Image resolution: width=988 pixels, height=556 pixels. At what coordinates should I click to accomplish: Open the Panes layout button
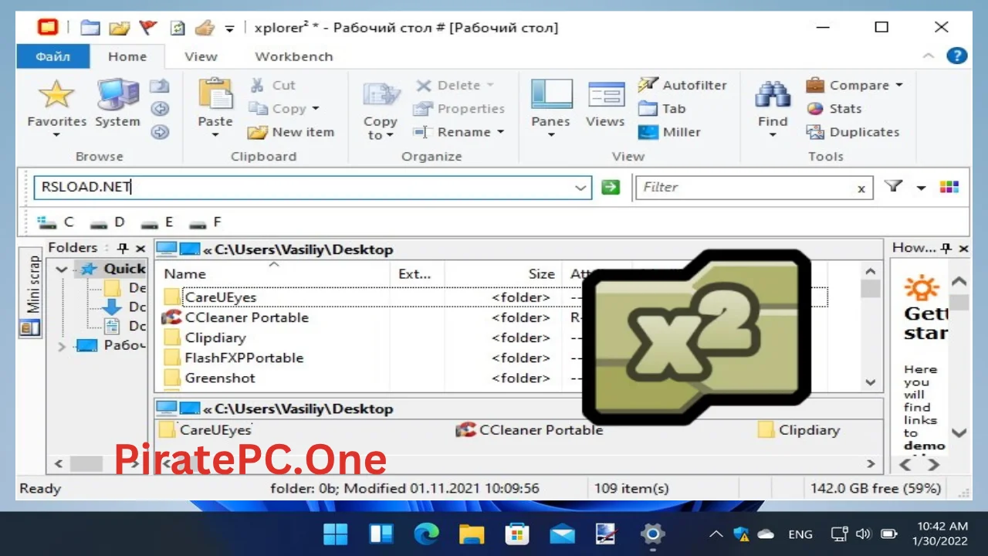(x=550, y=108)
